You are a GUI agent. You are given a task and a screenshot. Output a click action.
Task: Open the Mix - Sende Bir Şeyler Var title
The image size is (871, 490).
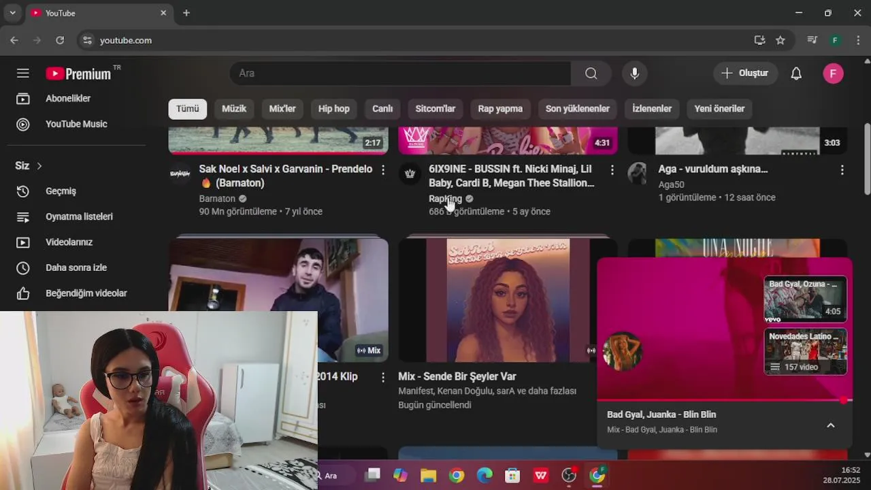(x=457, y=376)
